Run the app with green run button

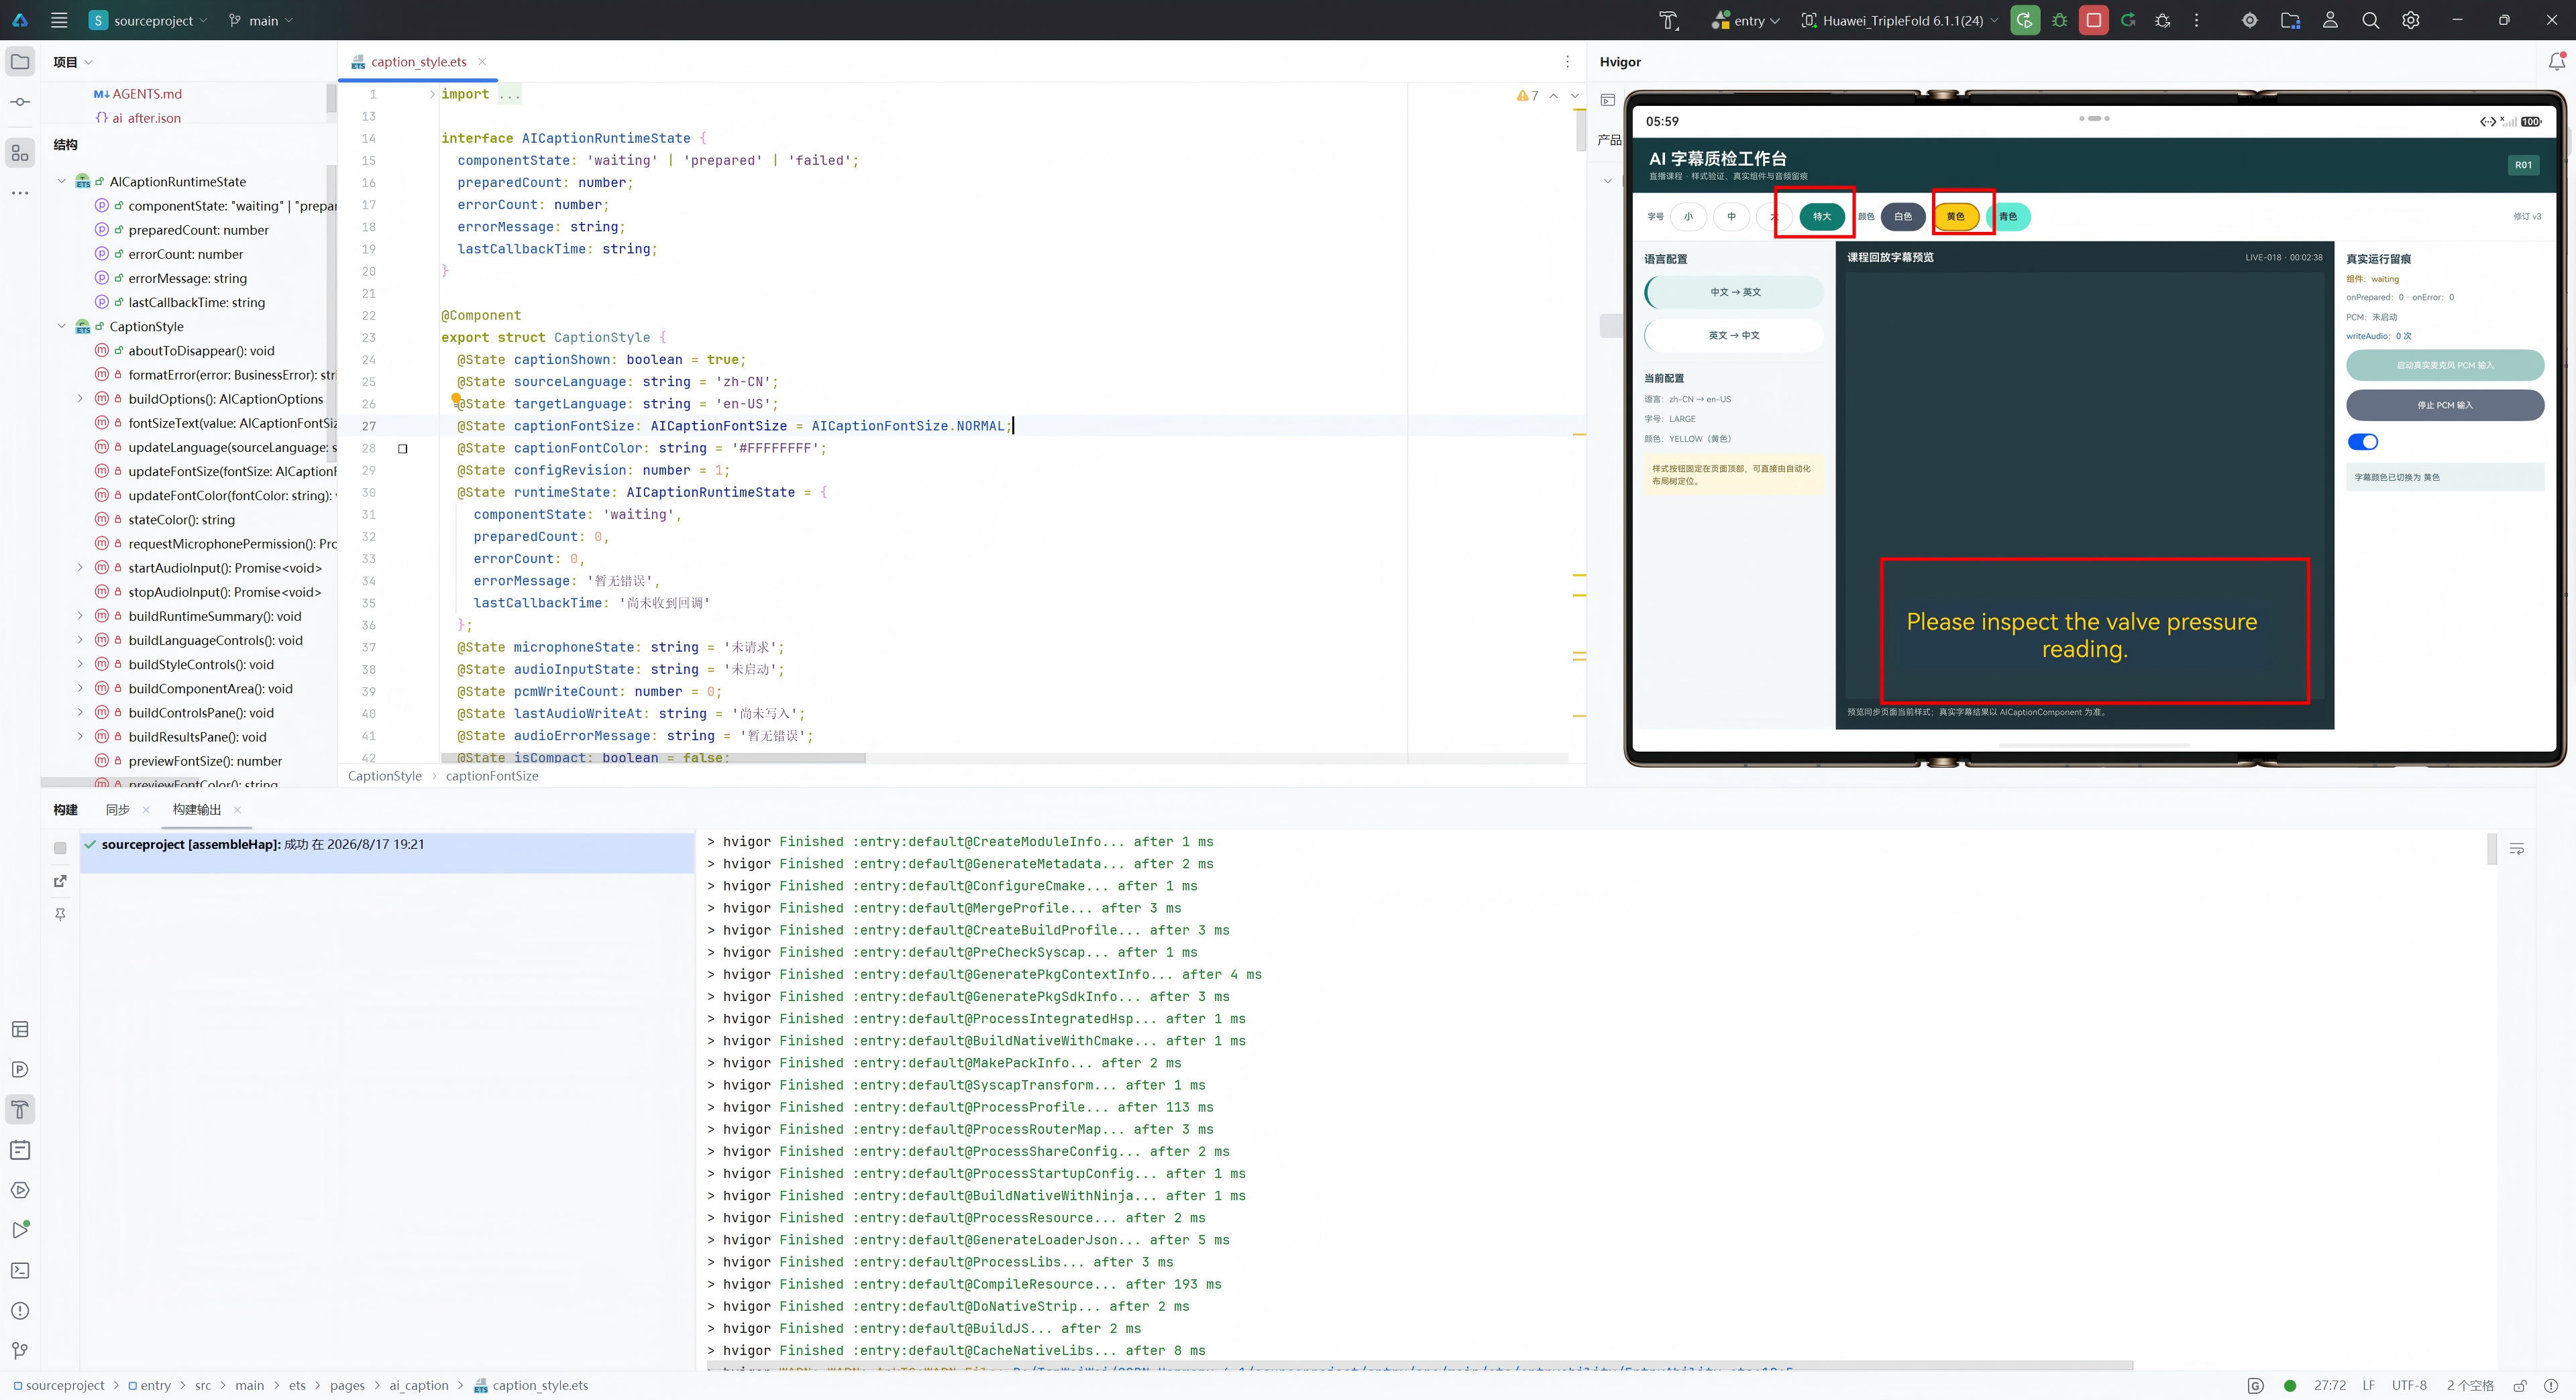(x=2025, y=20)
